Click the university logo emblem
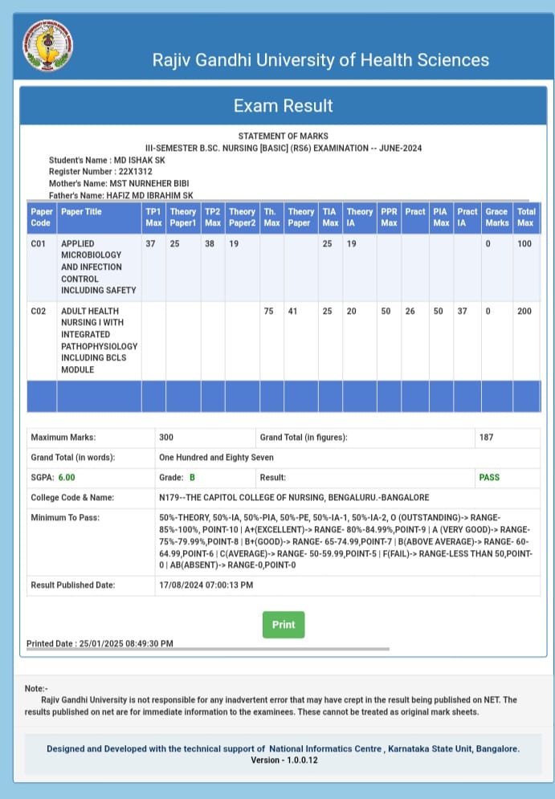The image size is (555, 799). (x=48, y=45)
